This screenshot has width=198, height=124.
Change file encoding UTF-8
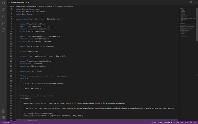[x=177, y=122]
